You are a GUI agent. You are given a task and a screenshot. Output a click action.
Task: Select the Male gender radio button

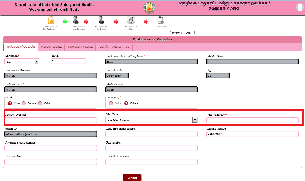coord(10,103)
